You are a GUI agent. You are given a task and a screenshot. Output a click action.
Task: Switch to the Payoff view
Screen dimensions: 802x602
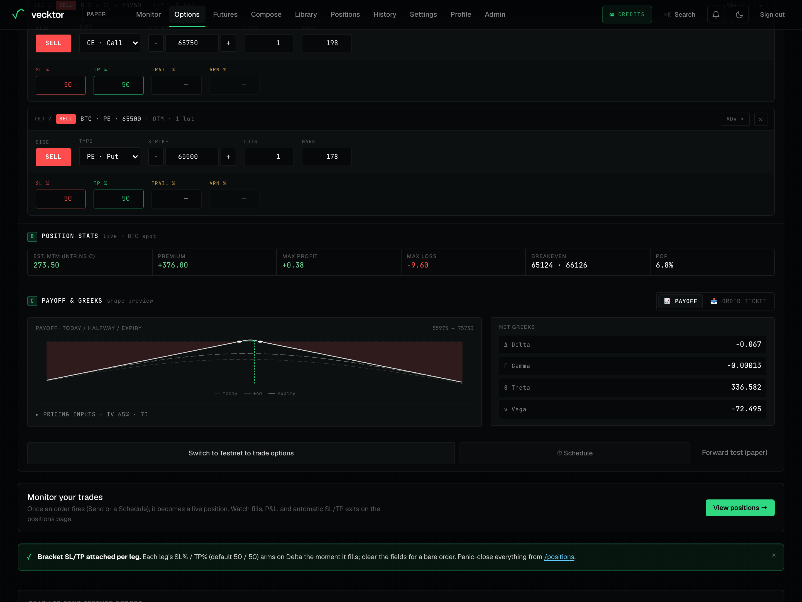point(681,301)
